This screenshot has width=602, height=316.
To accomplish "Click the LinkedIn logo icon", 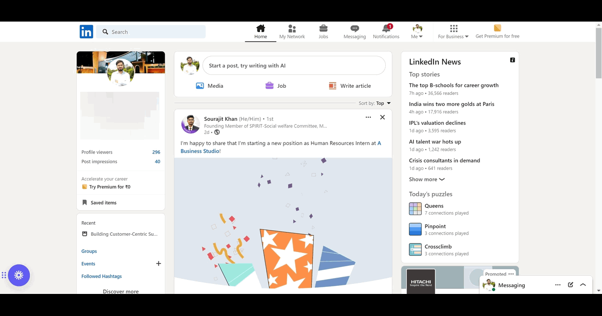I will (x=86, y=32).
